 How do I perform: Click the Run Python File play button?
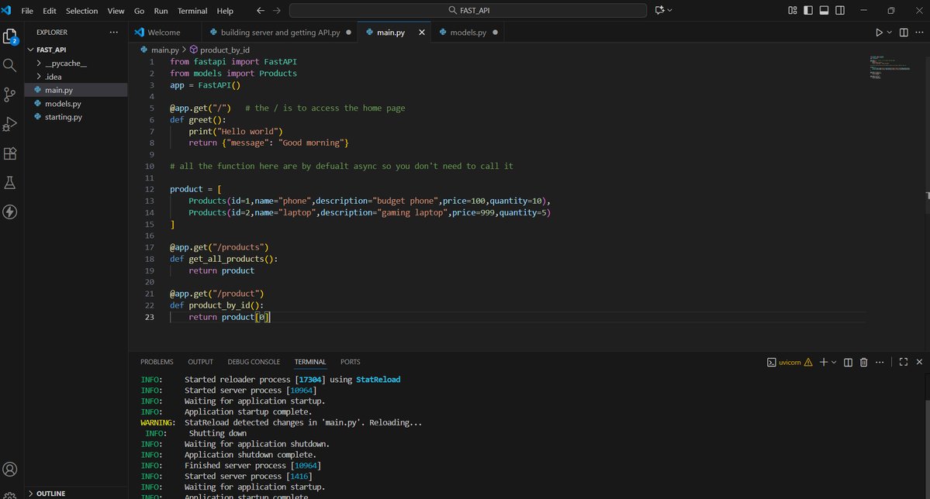[x=879, y=33]
